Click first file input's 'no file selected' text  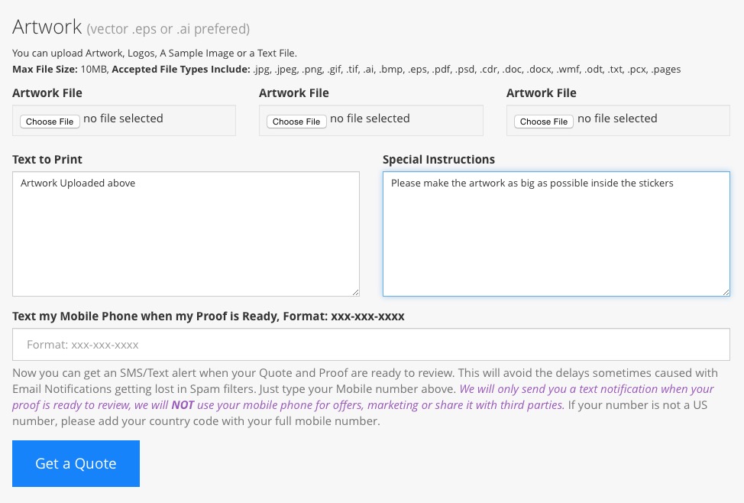point(123,118)
